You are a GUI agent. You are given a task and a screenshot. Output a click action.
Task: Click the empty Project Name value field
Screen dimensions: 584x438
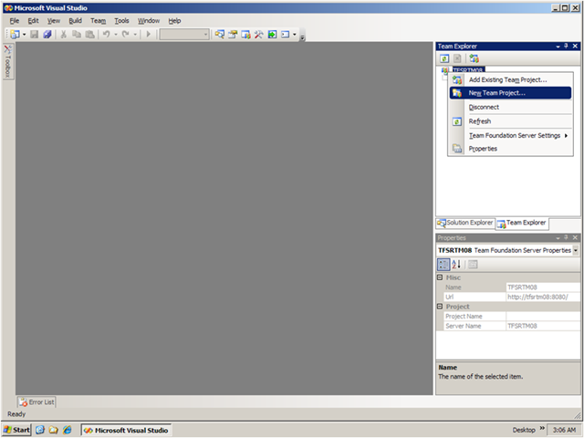[543, 317]
